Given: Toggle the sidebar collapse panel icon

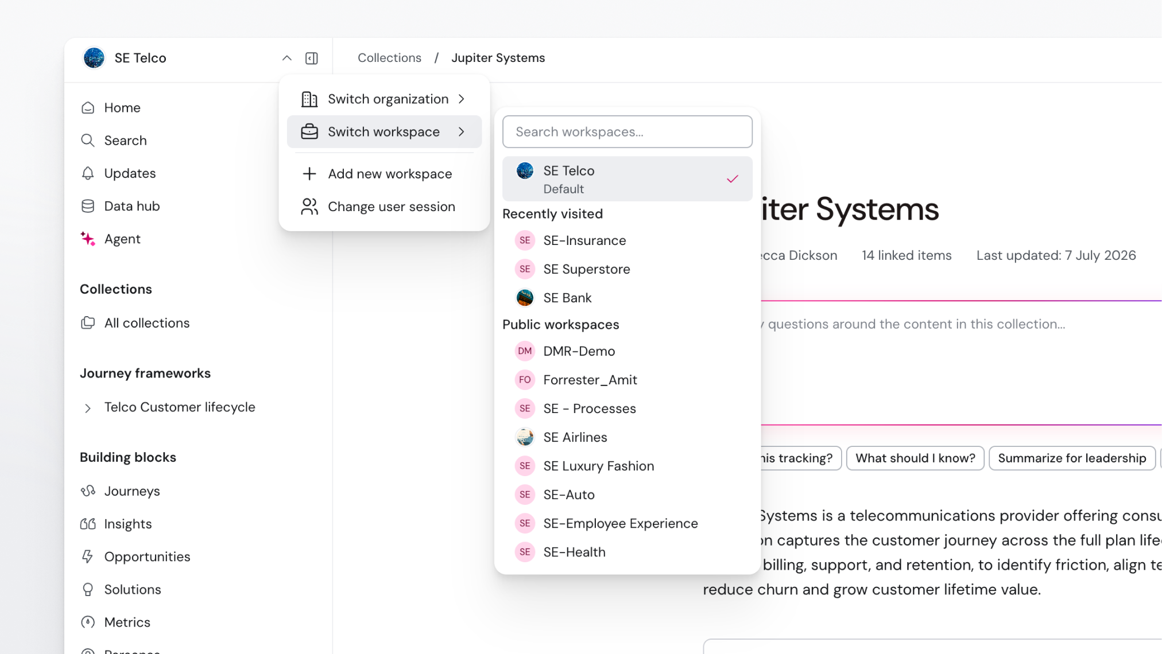Looking at the screenshot, I should [x=312, y=58].
